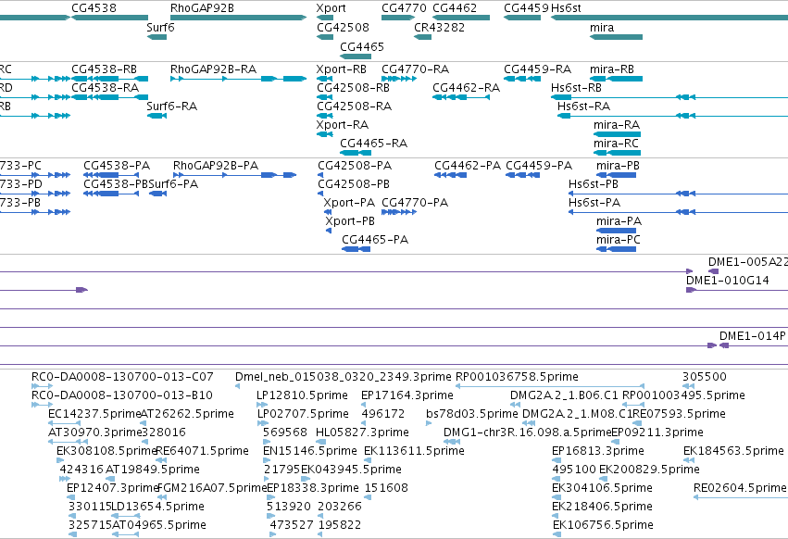Screen dimensions: 788x539
Task: Click transcript Xport-RB
Action: tap(342, 69)
